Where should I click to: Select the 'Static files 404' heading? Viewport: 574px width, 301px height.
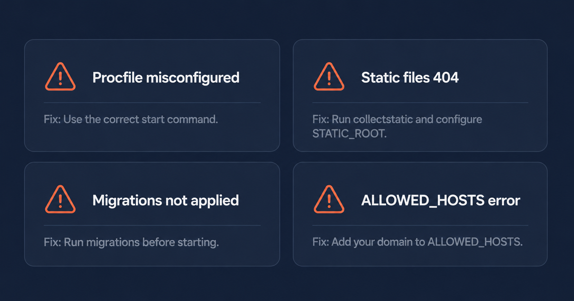coord(410,77)
